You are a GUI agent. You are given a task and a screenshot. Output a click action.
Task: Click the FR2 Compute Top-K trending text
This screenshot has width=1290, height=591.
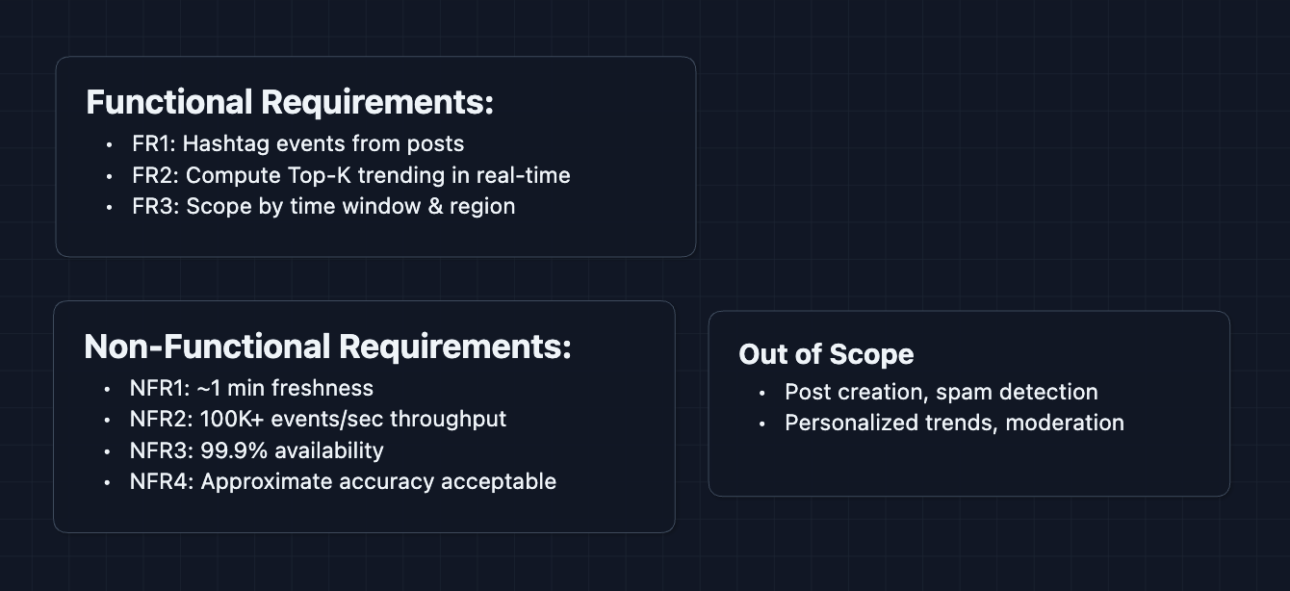click(351, 175)
